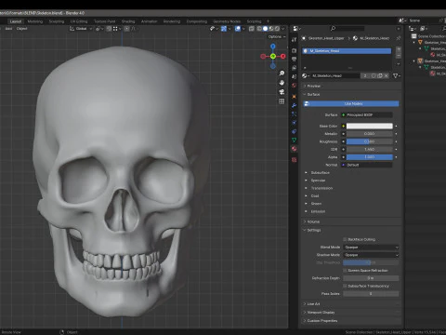Switch to the Animation workspace tab
The height and width of the screenshot is (335, 446).
(x=149, y=21)
